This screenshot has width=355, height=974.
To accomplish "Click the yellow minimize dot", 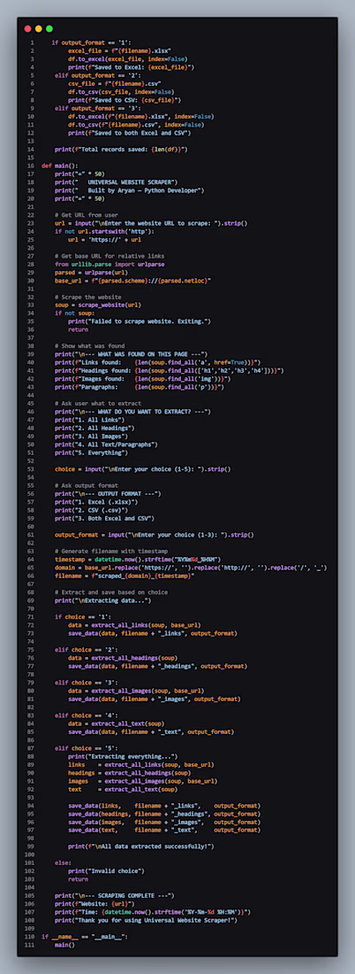I will [38, 28].
